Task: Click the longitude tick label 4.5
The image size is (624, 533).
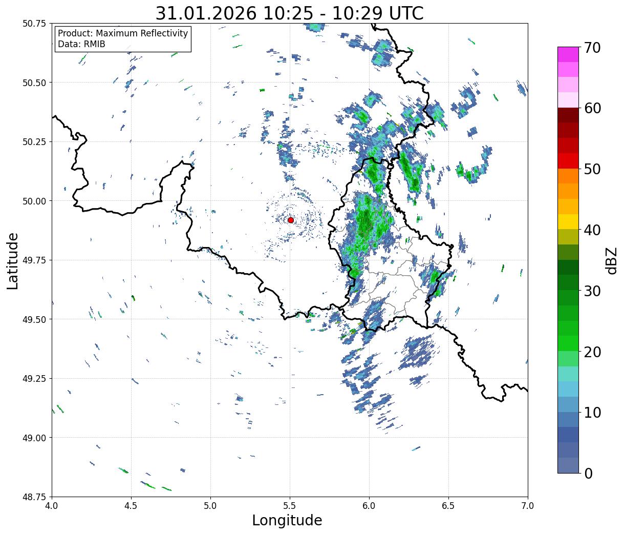Action: click(x=131, y=506)
